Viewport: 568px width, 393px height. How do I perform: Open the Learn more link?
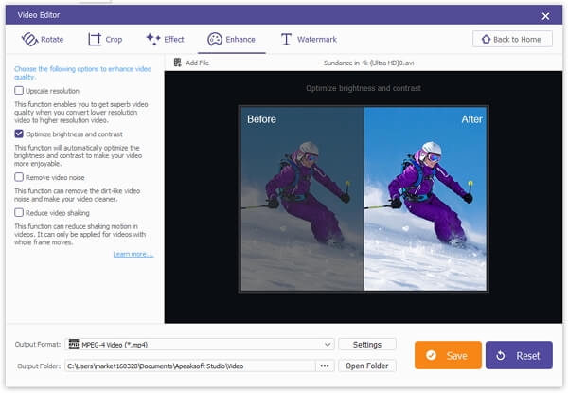point(133,255)
